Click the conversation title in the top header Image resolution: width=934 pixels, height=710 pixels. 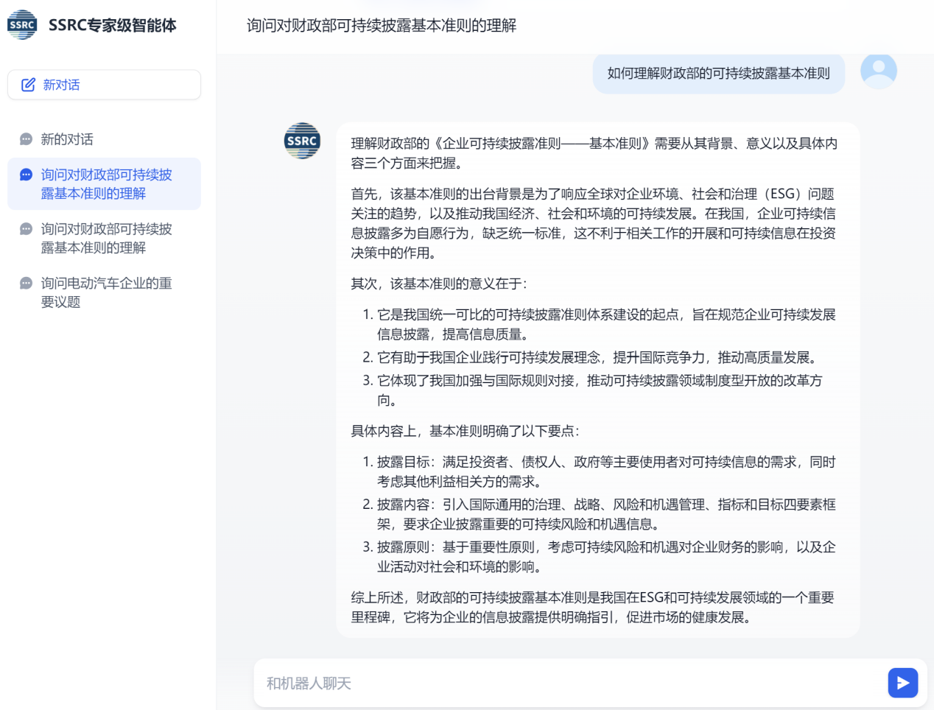[382, 26]
